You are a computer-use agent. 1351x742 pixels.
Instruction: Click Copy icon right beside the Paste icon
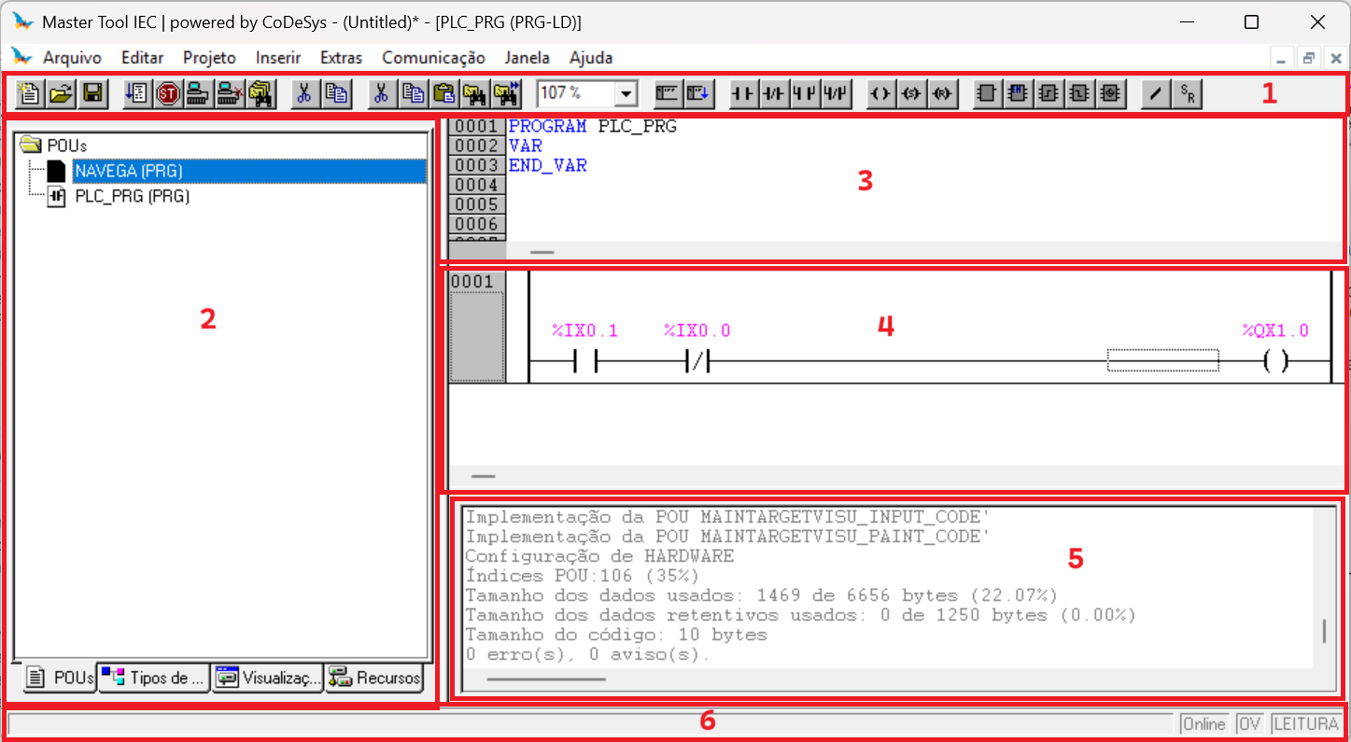pos(414,93)
